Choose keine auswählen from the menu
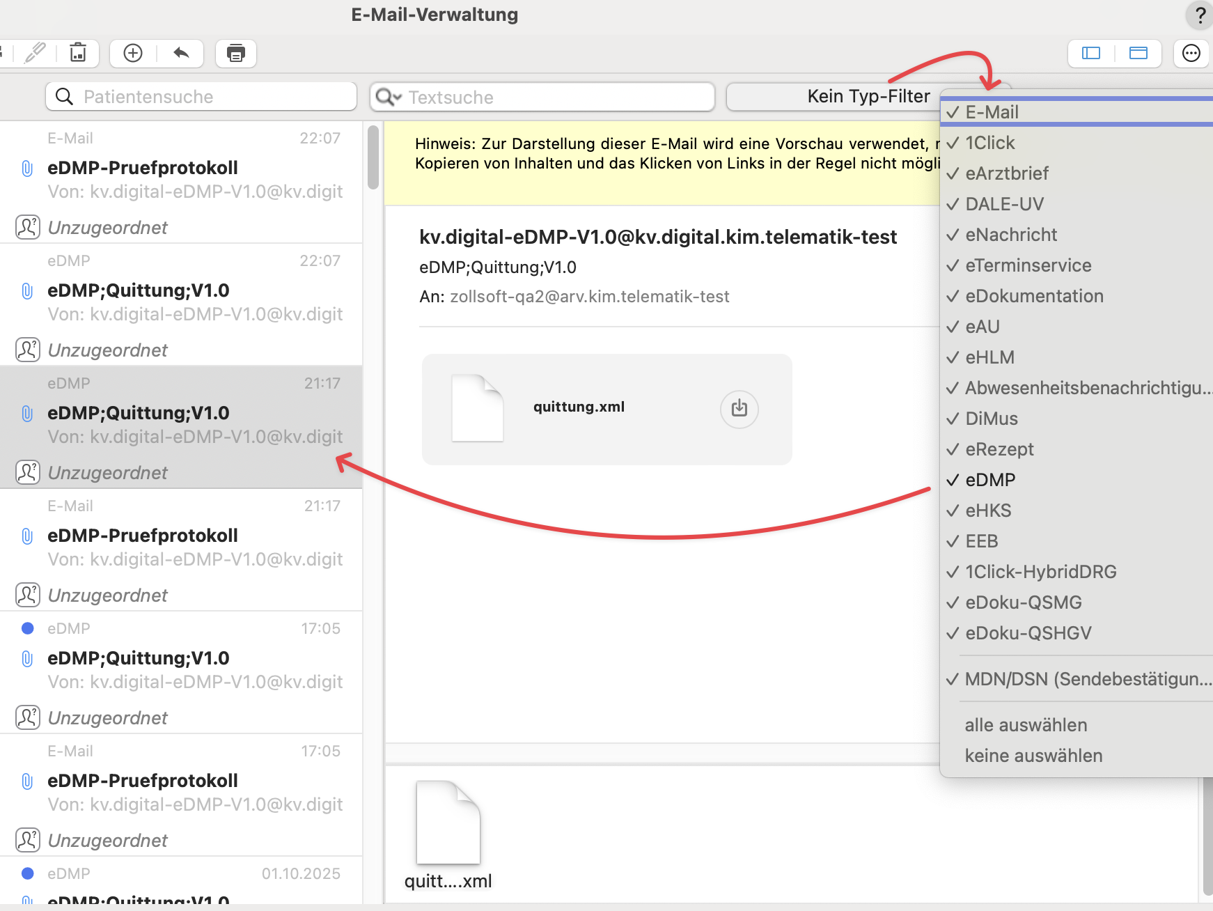The width and height of the screenshot is (1213, 911). [x=1033, y=755]
